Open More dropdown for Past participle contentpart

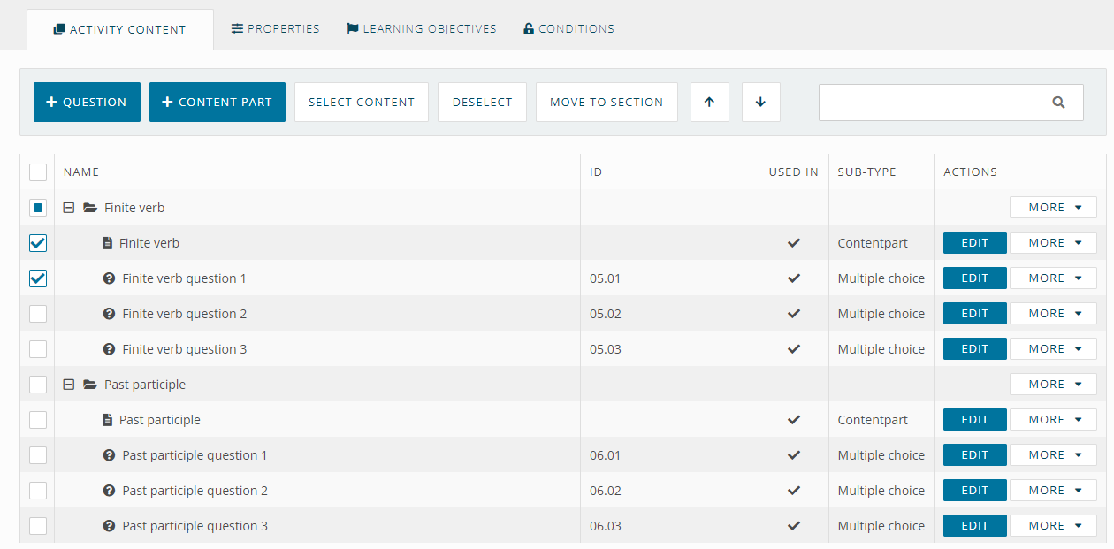point(1053,420)
